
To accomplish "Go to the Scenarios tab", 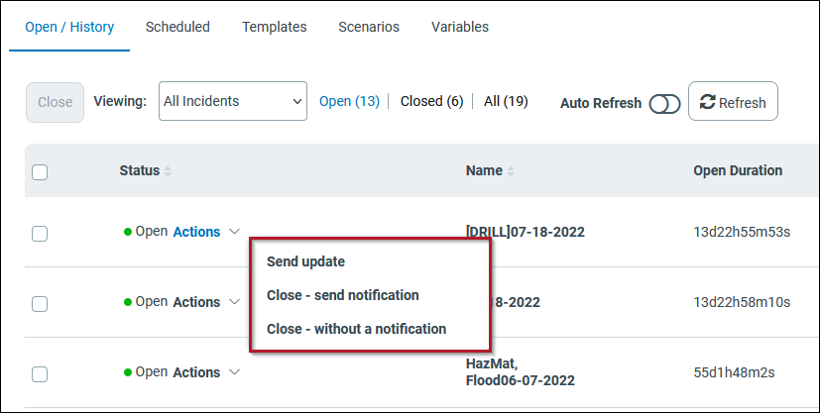I will 369,27.
